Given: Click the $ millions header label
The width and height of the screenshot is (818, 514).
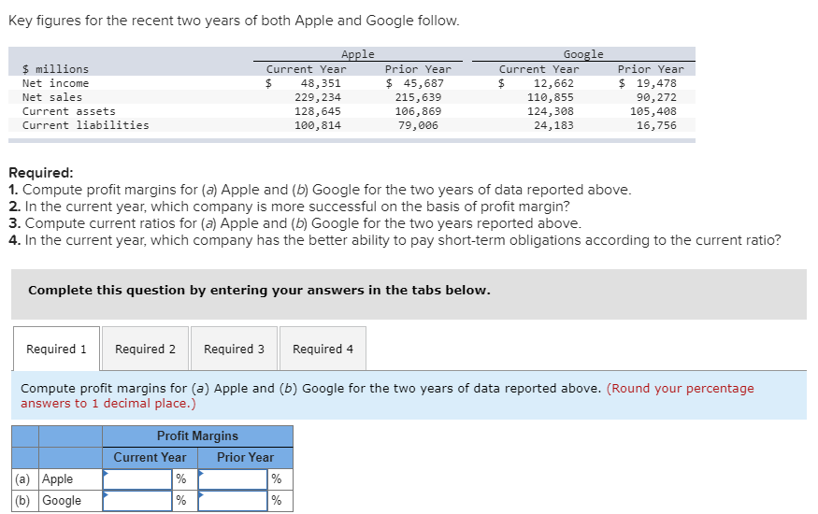Looking at the screenshot, I should point(55,69).
